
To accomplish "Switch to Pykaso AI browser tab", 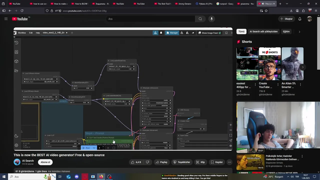I will pyautogui.click(x=204, y=4).
